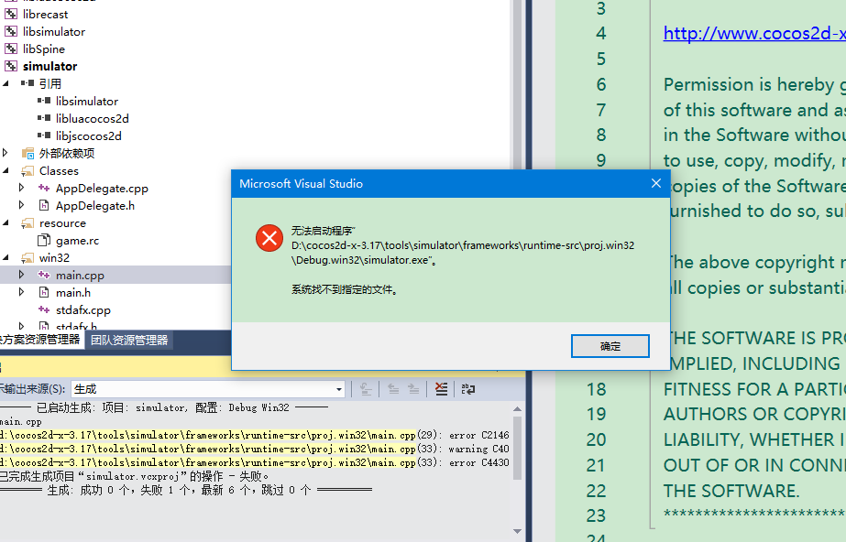Click the Classes folder icon
Viewport: 846px width, 542px height.
[27, 171]
